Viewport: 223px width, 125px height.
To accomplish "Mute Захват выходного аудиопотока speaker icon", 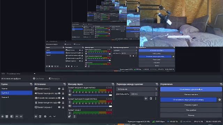I will pyautogui.click(x=70, y=106).
